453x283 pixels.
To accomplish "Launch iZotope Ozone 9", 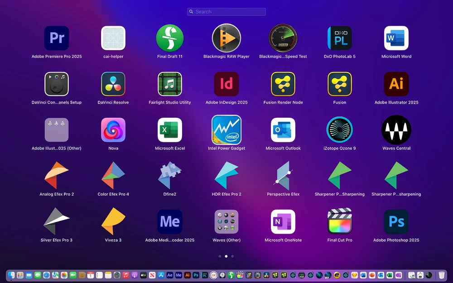I will 340,130.
